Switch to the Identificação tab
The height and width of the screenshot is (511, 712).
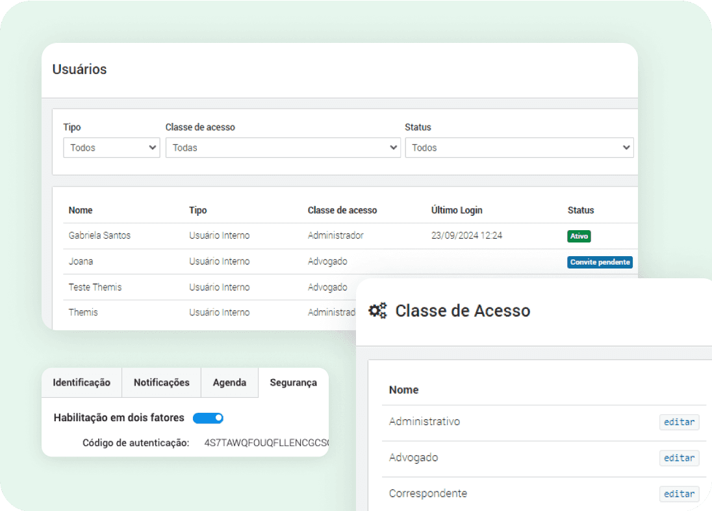(x=81, y=382)
